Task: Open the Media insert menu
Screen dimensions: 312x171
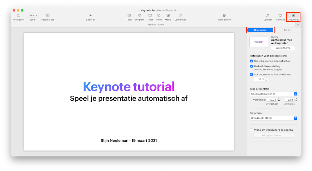Action: pos(168,16)
